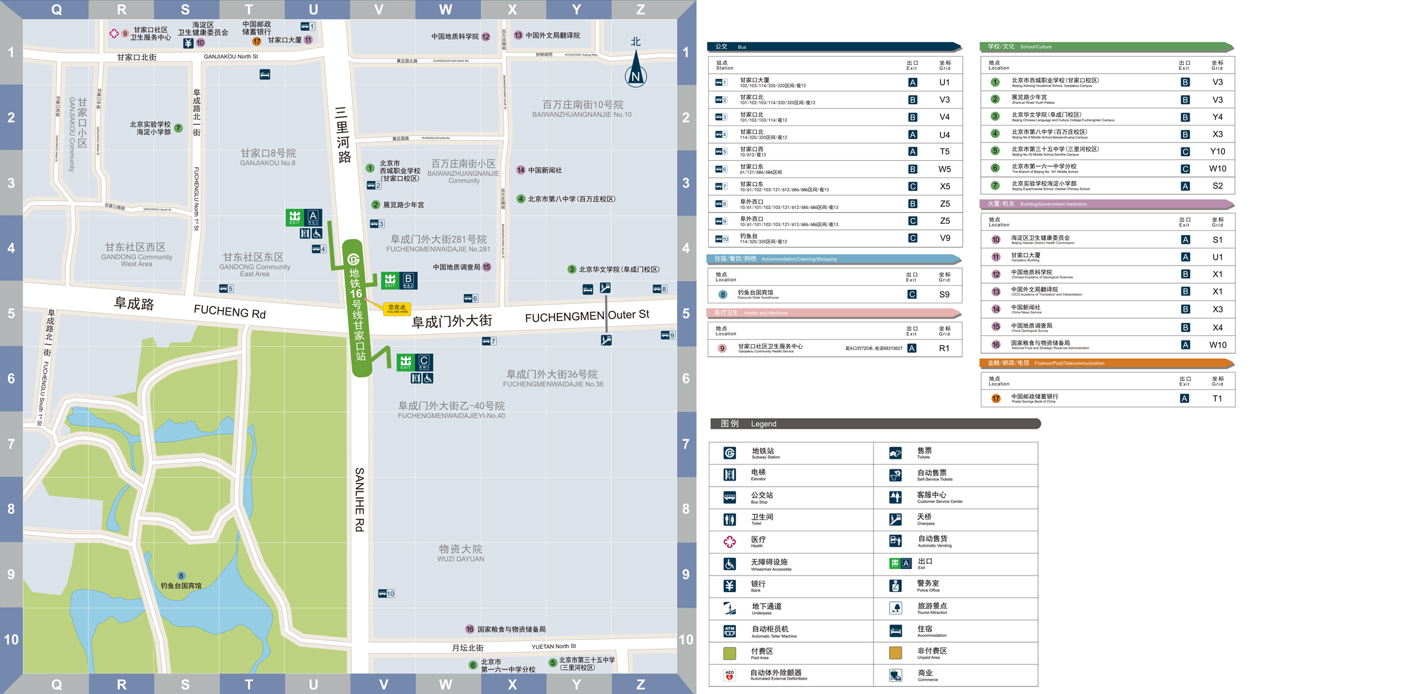The image size is (1414, 694).
Task: Click the Underpass icon in the legend
Action: coord(729,609)
